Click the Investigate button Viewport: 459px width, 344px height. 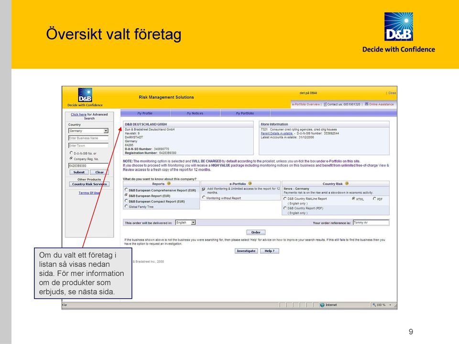coord(246,251)
